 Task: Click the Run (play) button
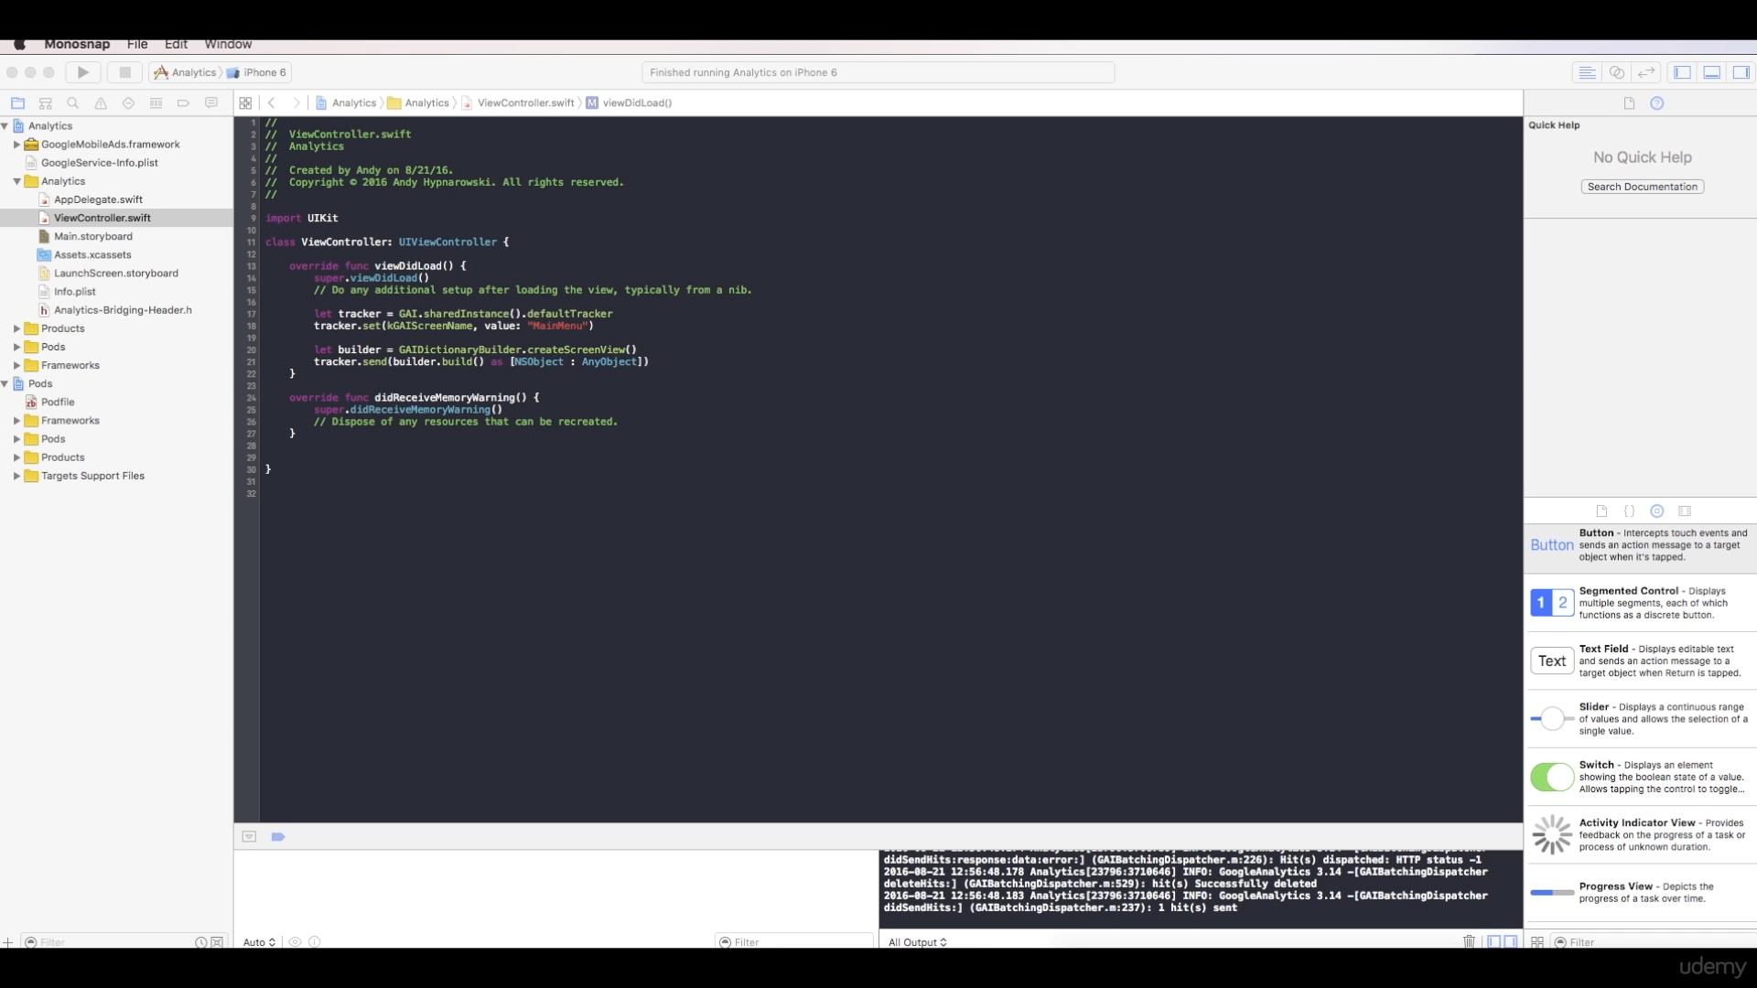pos(82,72)
